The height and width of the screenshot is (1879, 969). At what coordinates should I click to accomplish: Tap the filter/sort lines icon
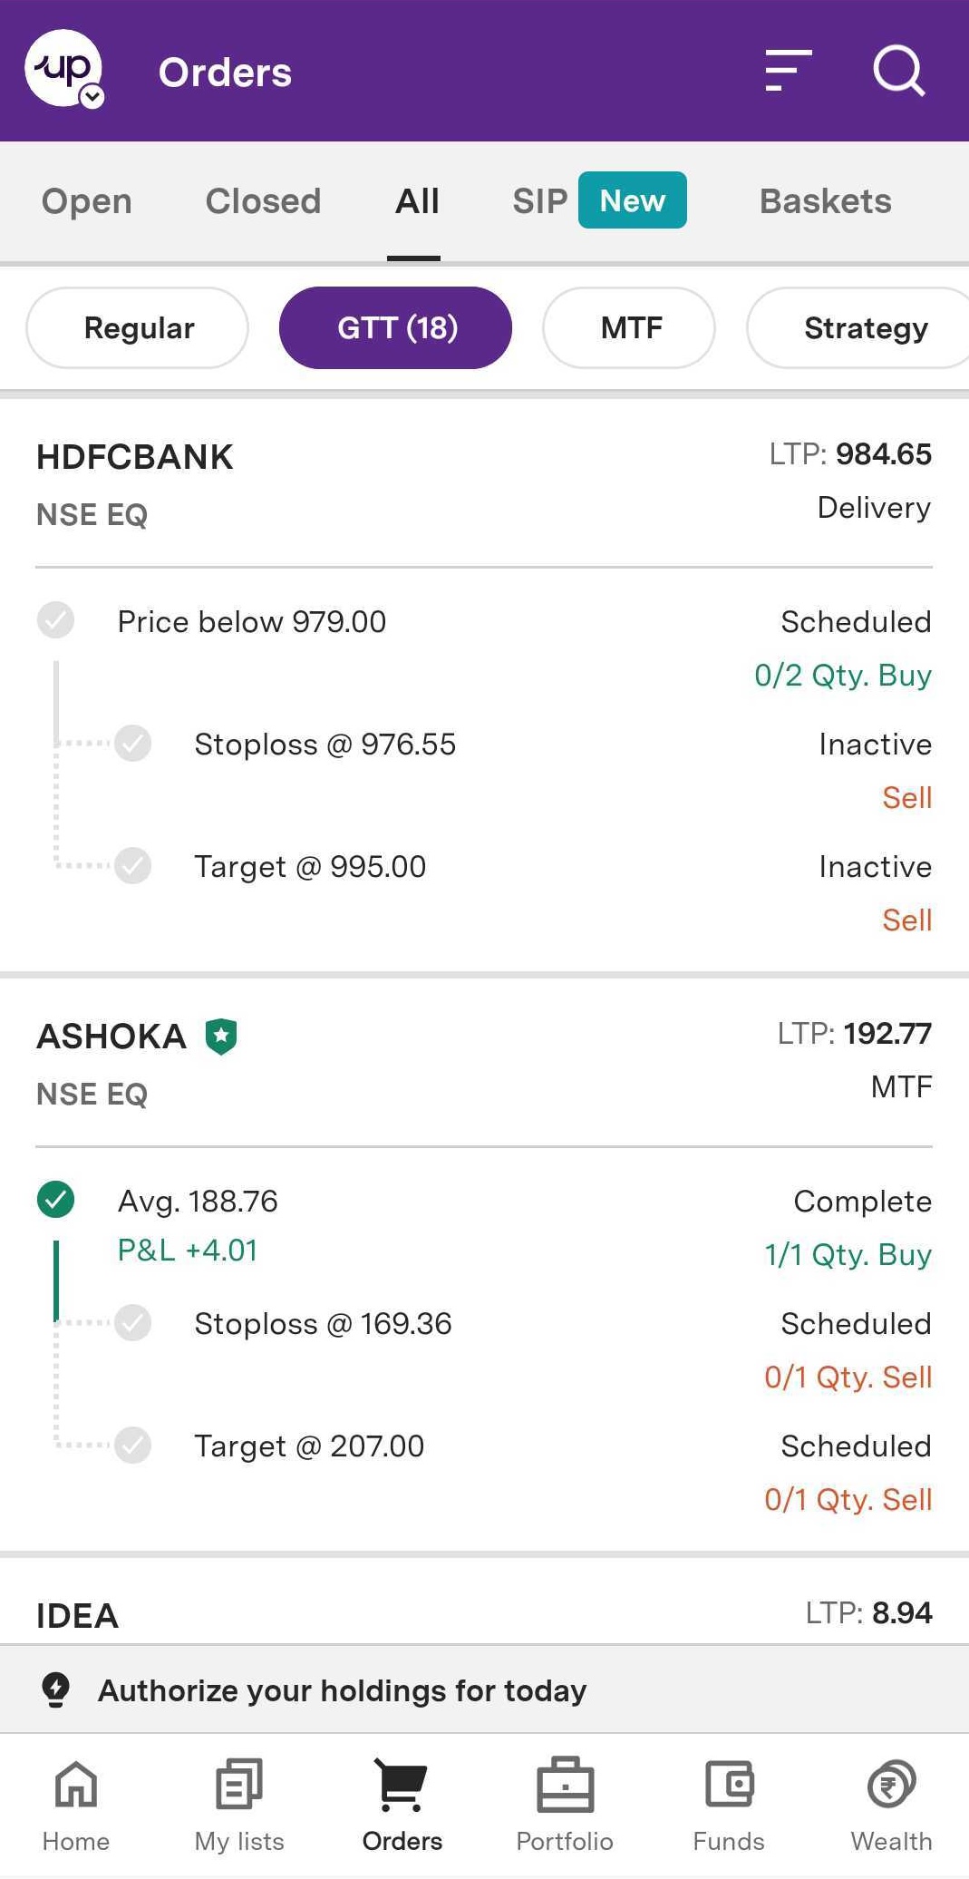(x=787, y=71)
